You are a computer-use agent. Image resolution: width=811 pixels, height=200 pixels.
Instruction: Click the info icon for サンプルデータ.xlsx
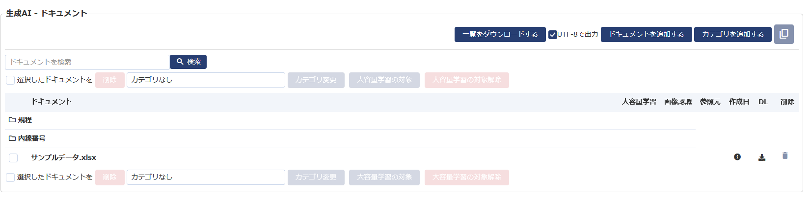click(x=737, y=157)
